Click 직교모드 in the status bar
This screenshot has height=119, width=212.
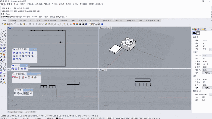click(x=94, y=118)
